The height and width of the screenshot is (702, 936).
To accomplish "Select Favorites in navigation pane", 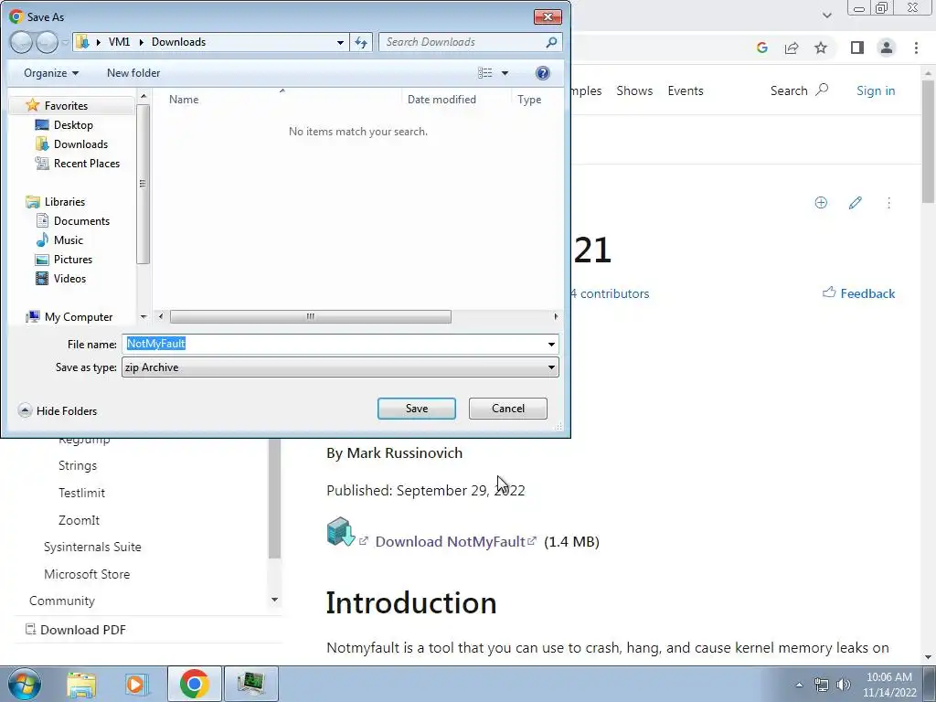I will pyautogui.click(x=66, y=106).
